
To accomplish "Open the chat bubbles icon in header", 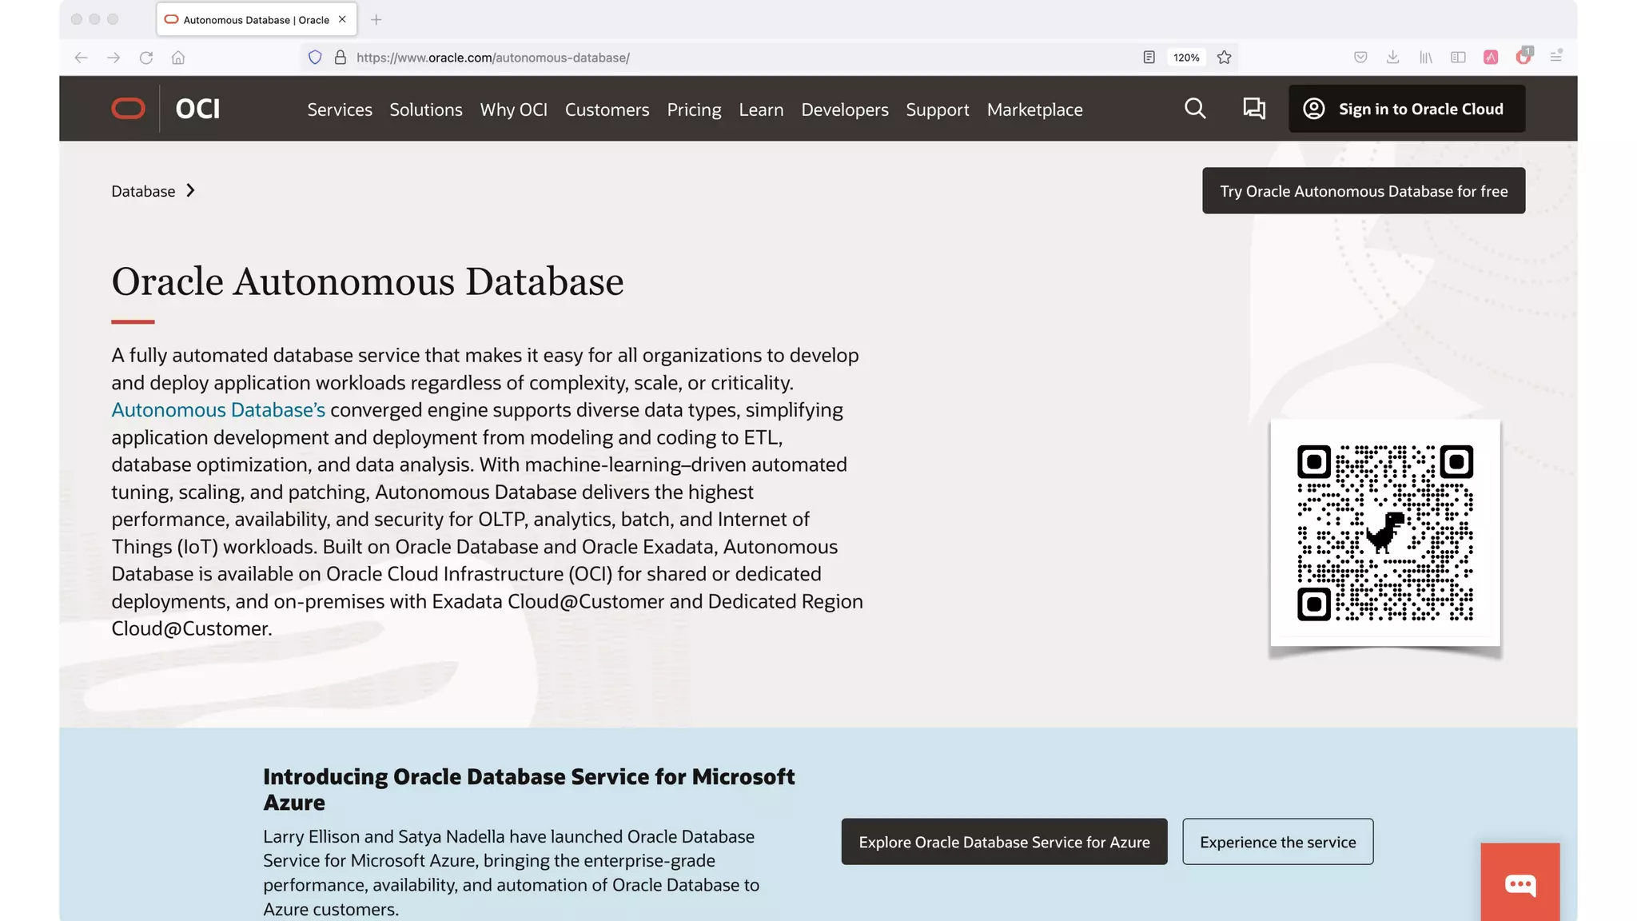I will pos(1254,109).
